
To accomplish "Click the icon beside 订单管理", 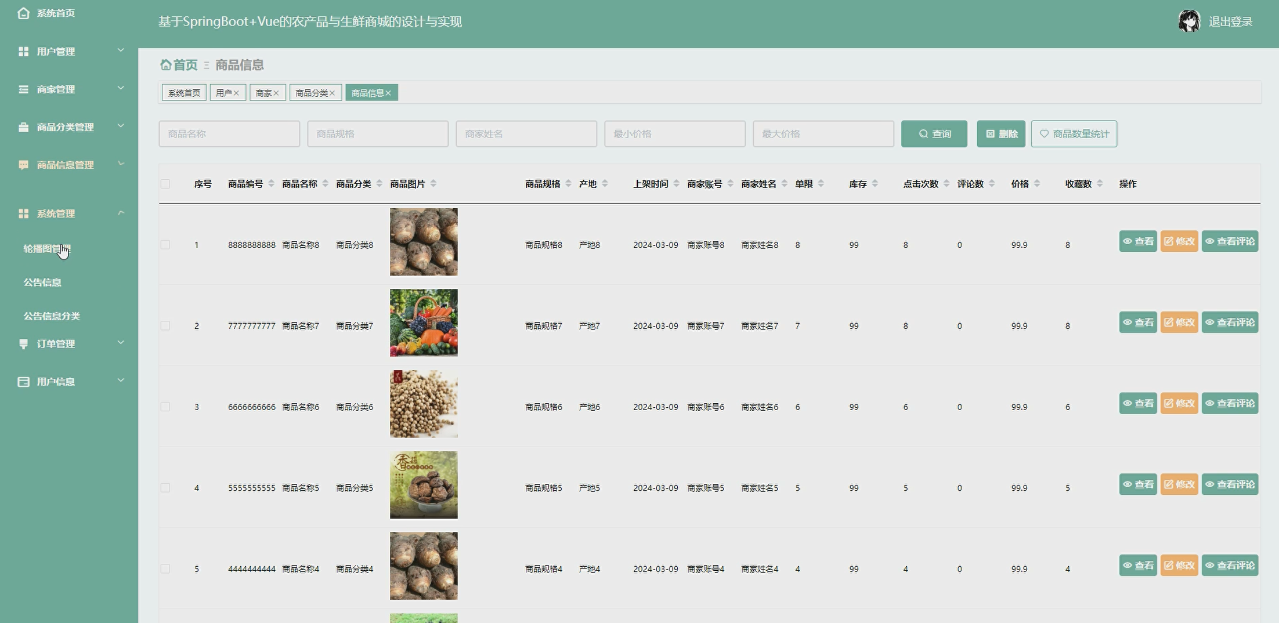I will point(23,344).
